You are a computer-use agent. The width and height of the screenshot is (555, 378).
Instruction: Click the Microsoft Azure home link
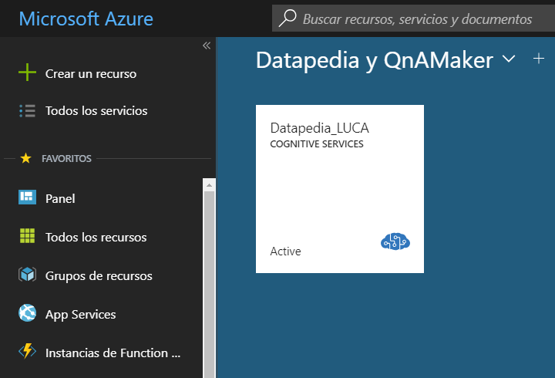point(86,19)
